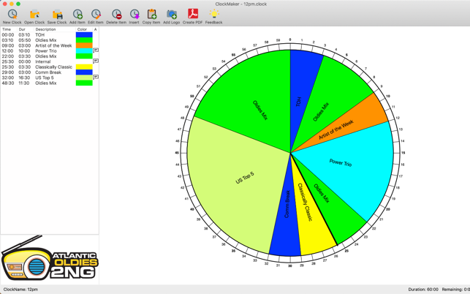This screenshot has height=294, width=470.
Task: Copy the item using Copy Item
Action: click(151, 15)
